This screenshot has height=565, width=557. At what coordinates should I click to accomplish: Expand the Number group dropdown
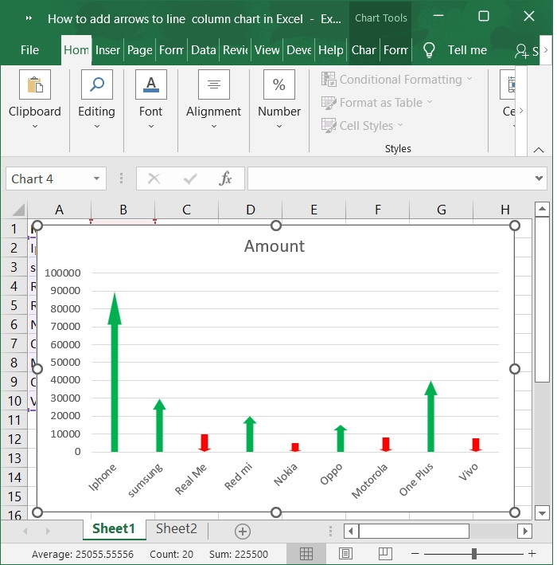[279, 126]
